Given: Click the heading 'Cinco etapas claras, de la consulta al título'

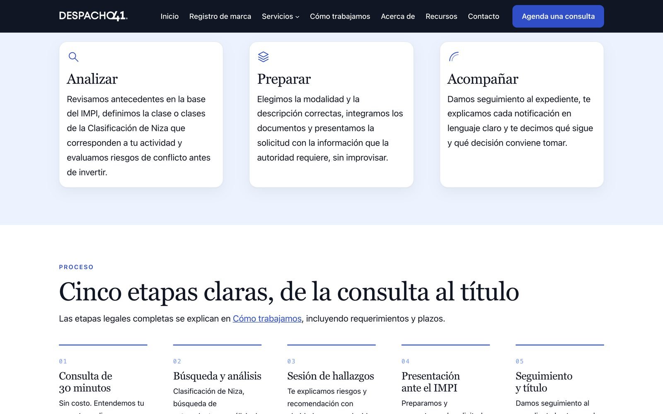Looking at the screenshot, I should click(x=289, y=291).
